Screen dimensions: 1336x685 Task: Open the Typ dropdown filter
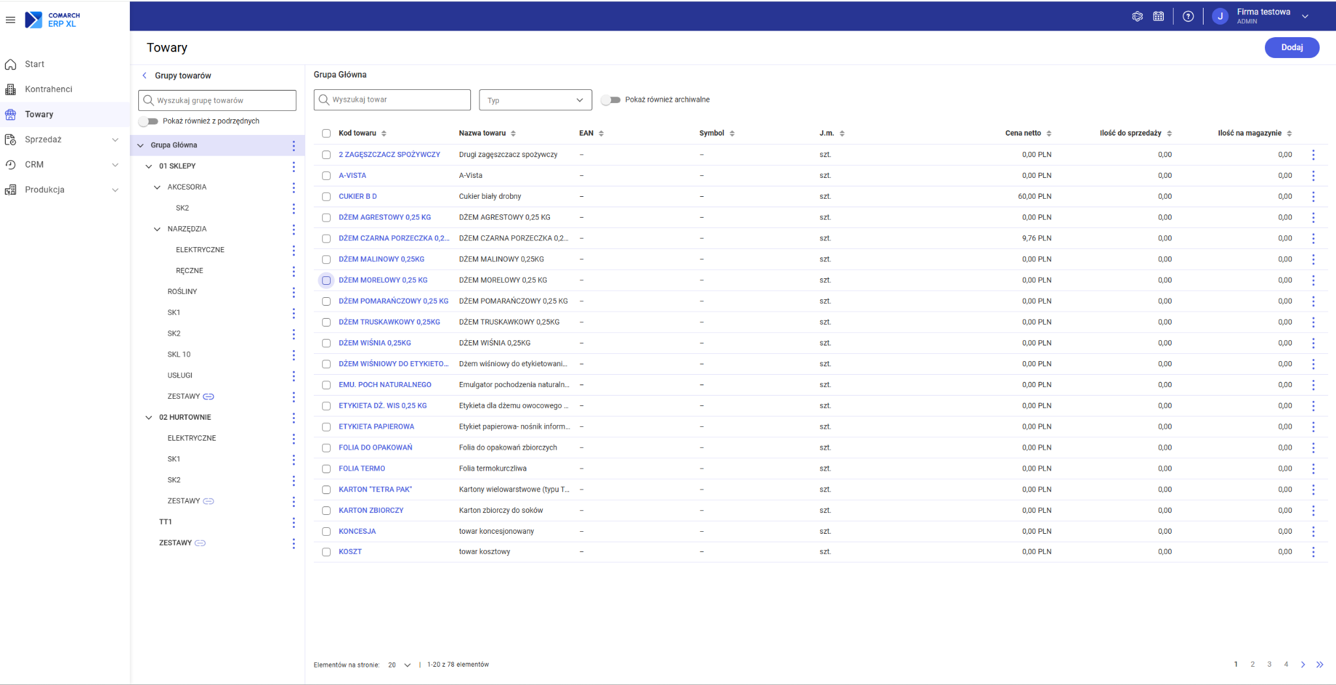coord(536,100)
